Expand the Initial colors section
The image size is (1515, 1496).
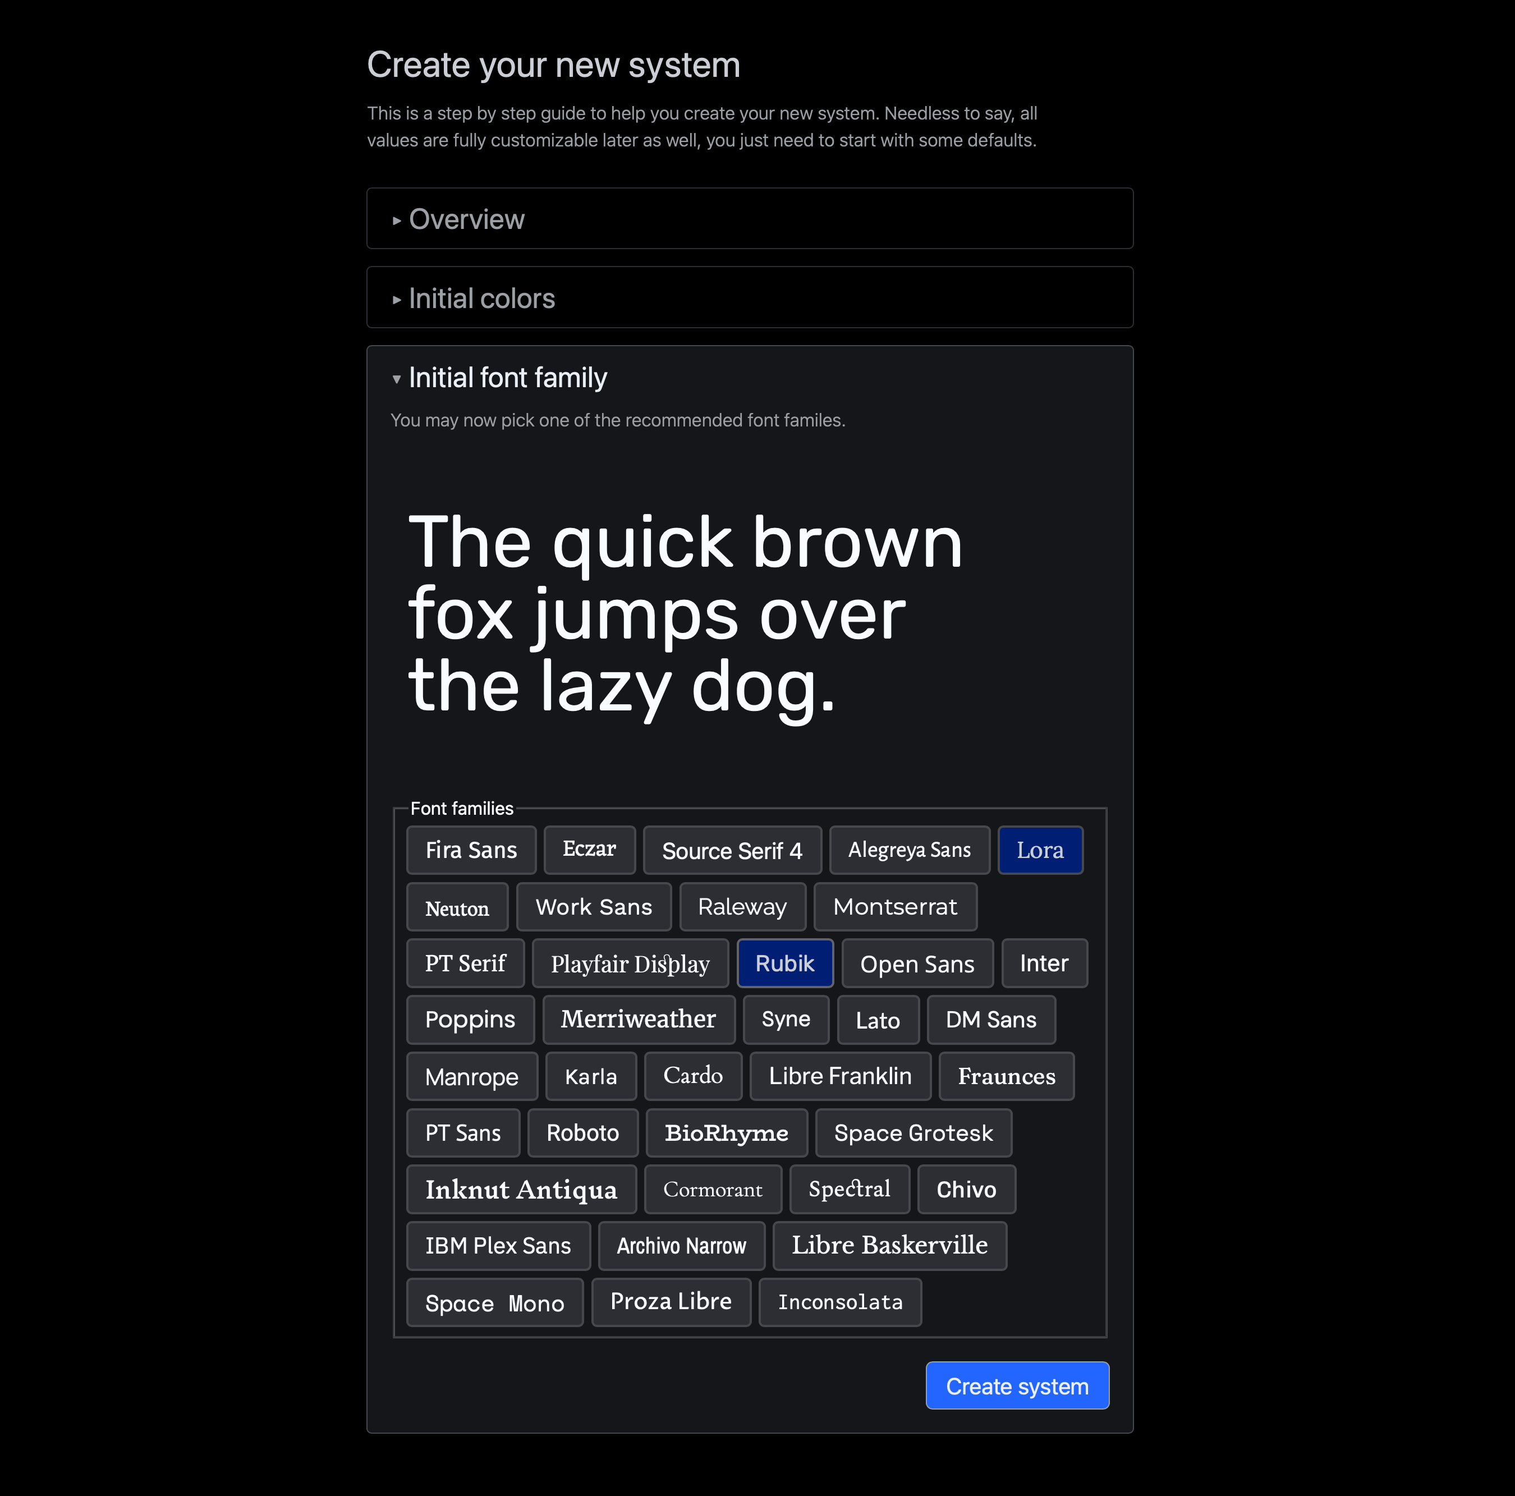(x=481, y=299)
